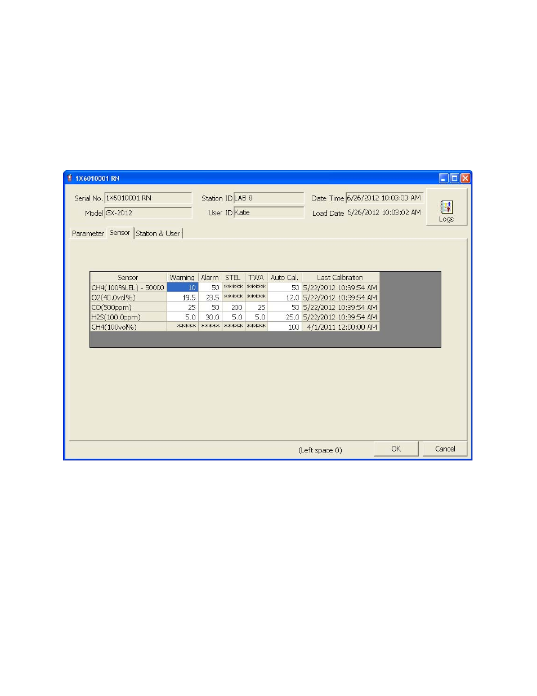Click O2 Alarm cell 23.5
The height and width of the screenshot is (696, 537).
click(210, 298)
